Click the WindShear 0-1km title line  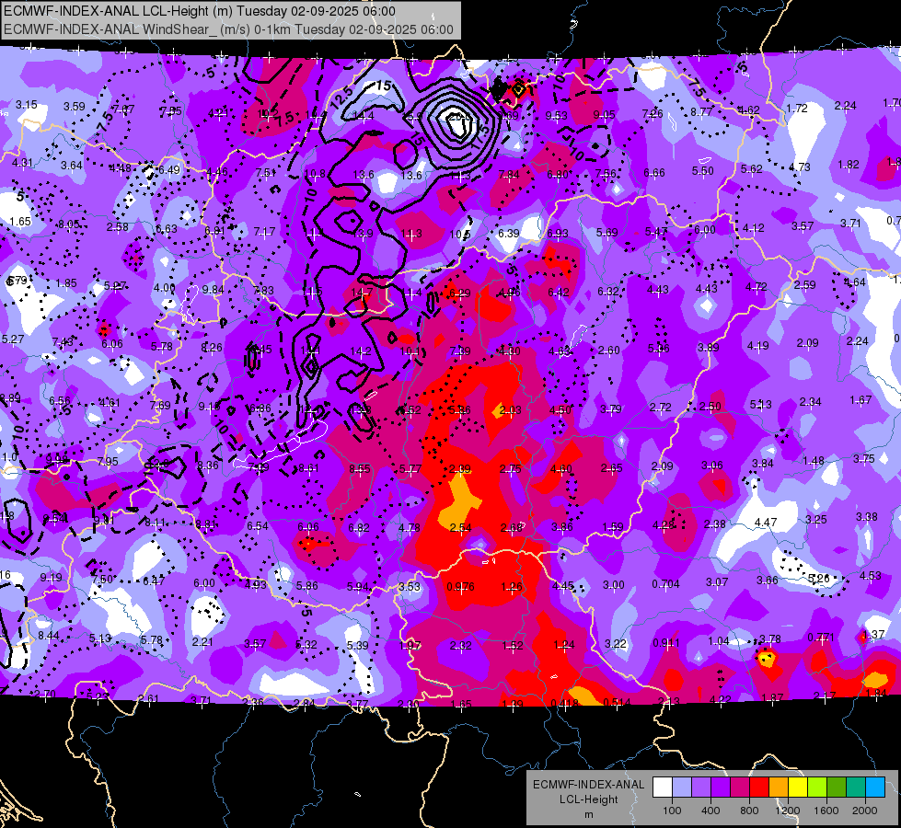tap(228, 29)
